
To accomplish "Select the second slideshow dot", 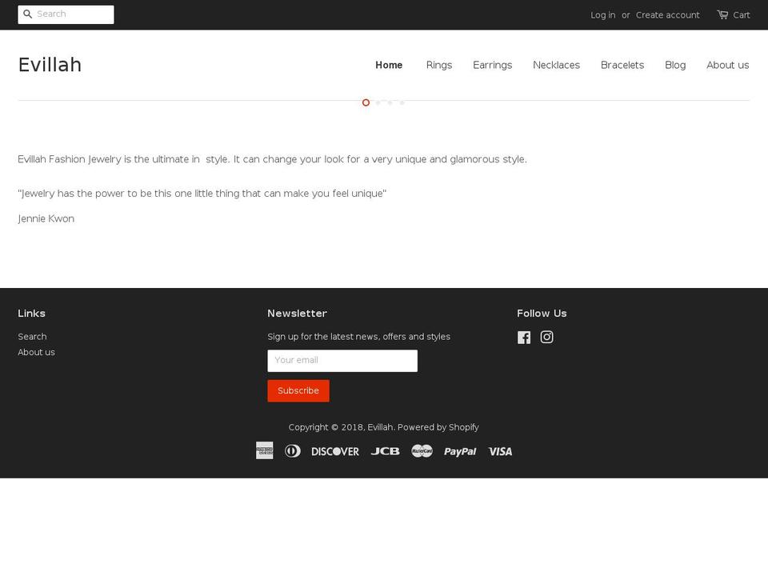I will [x=378, y=102].
